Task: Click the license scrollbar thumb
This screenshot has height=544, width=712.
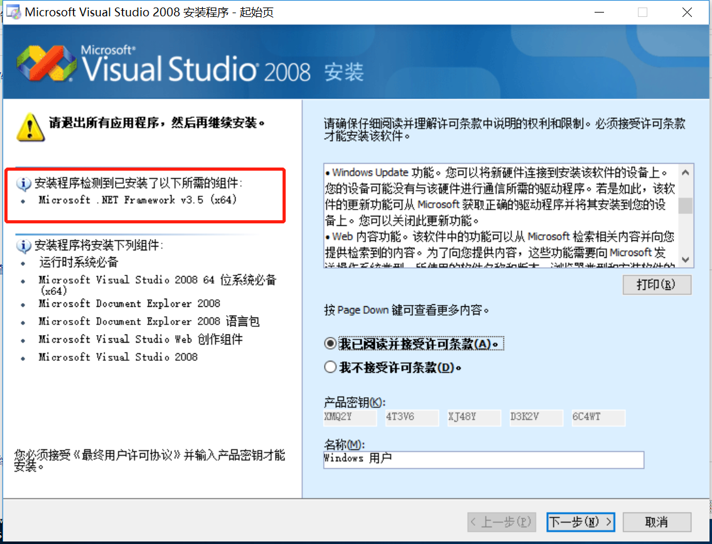Action: [686, 206]
